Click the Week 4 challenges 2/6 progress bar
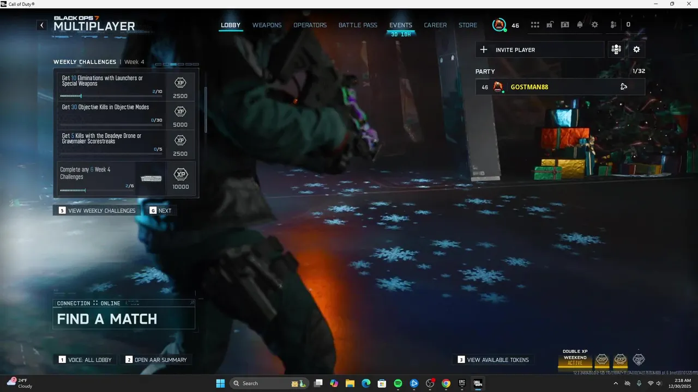This screenshot has width=698, height=392. click(x=97, y=191)
